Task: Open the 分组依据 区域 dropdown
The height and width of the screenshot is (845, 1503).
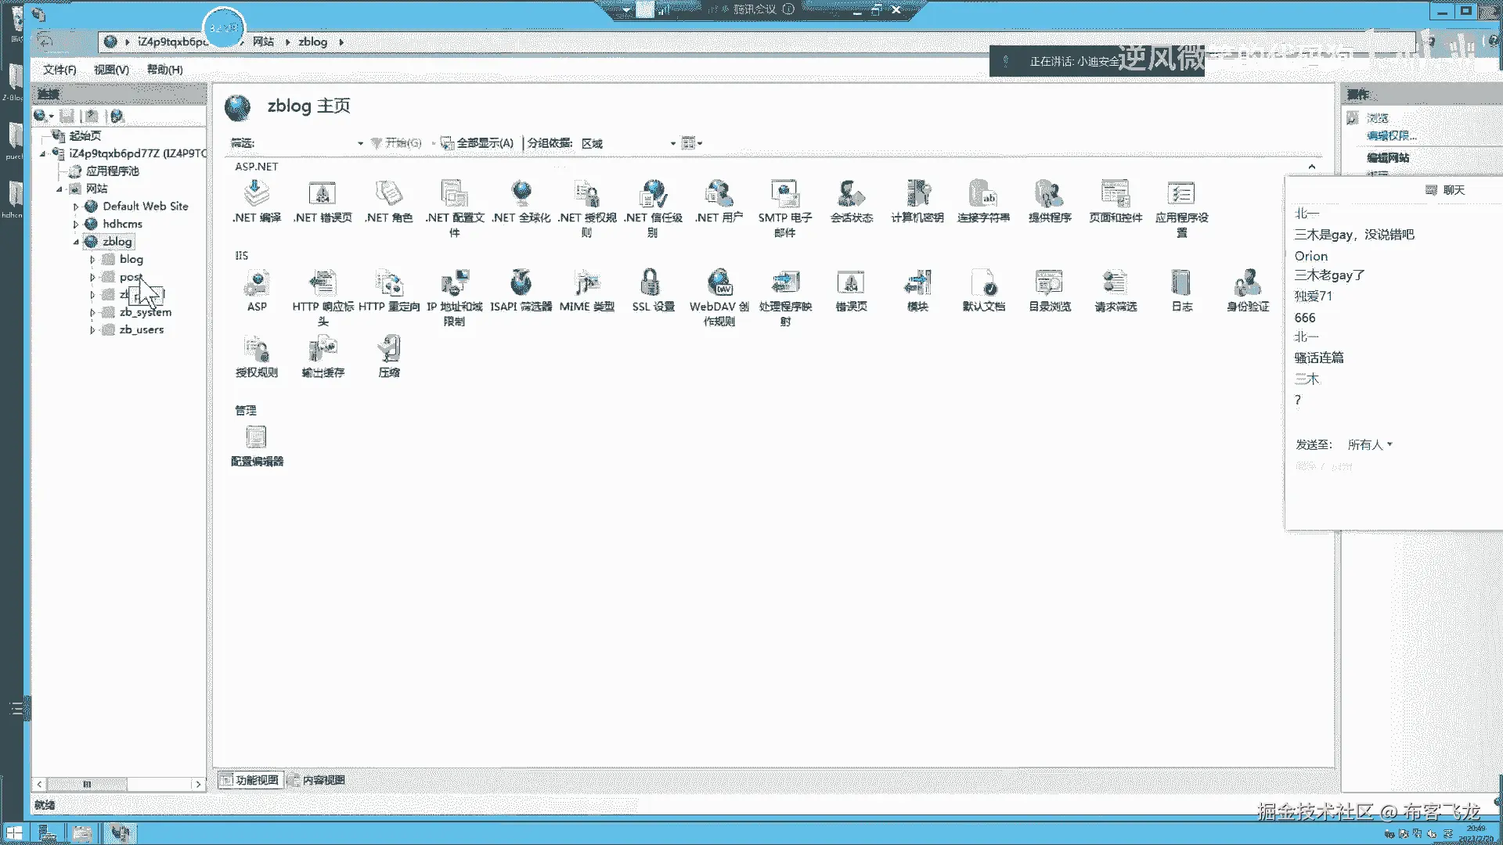Action: tap(672, 143)
